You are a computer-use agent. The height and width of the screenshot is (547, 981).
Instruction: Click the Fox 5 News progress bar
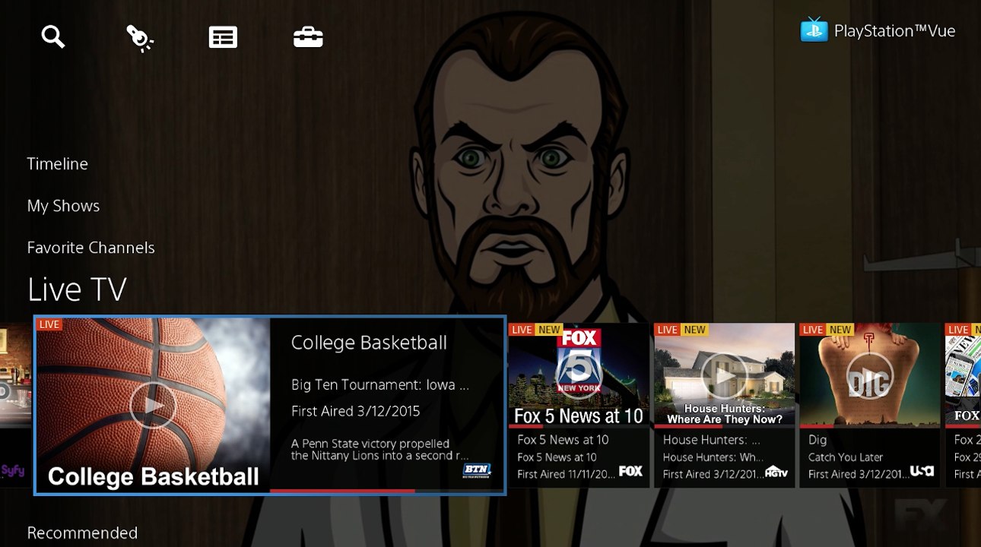[579, 426]
